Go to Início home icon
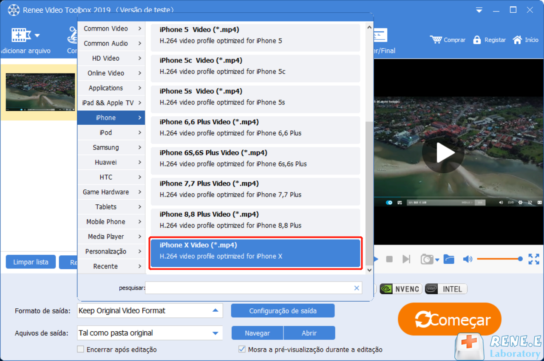This screenshot has height=361, width=544. 517,40
